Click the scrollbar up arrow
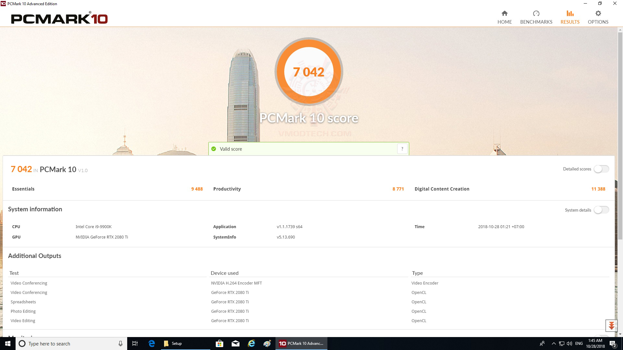This screenshot has width=623, height=350. coord(620,30)
